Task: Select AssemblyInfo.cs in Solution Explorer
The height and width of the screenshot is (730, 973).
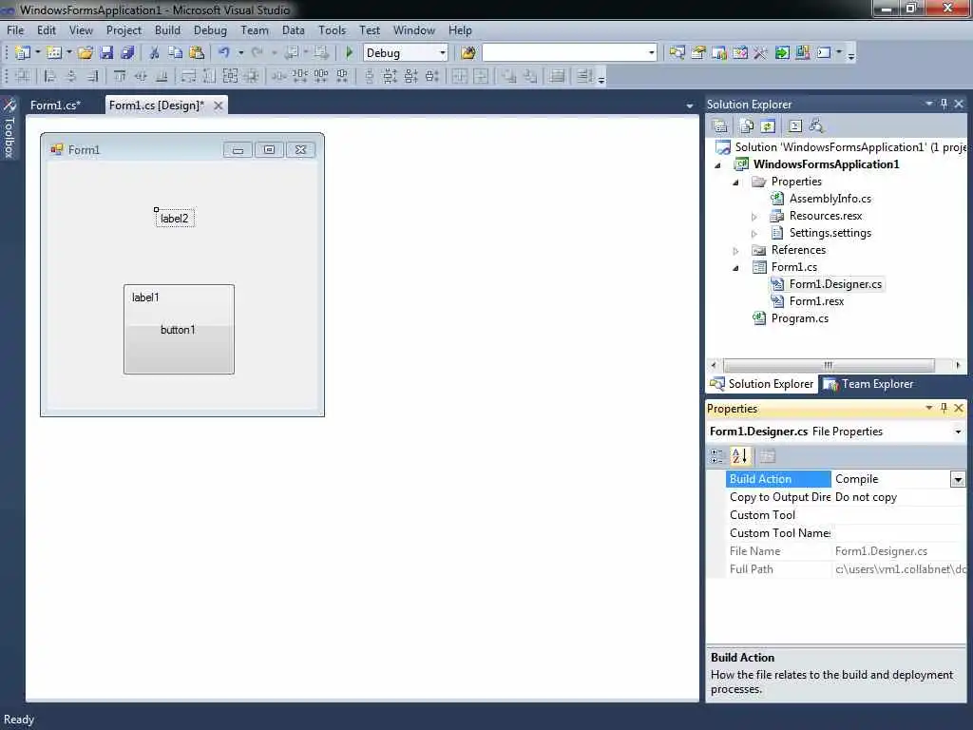Action: tap(830, 199)
